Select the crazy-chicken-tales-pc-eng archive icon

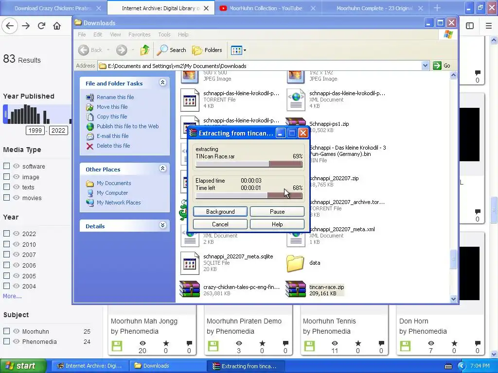190,289
